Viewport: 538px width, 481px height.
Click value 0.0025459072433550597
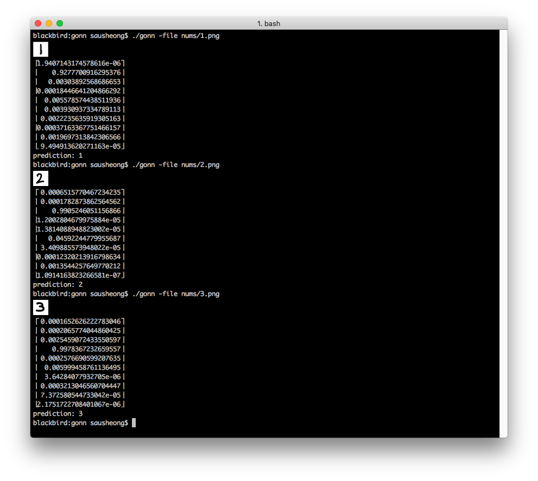pos(81,340)
